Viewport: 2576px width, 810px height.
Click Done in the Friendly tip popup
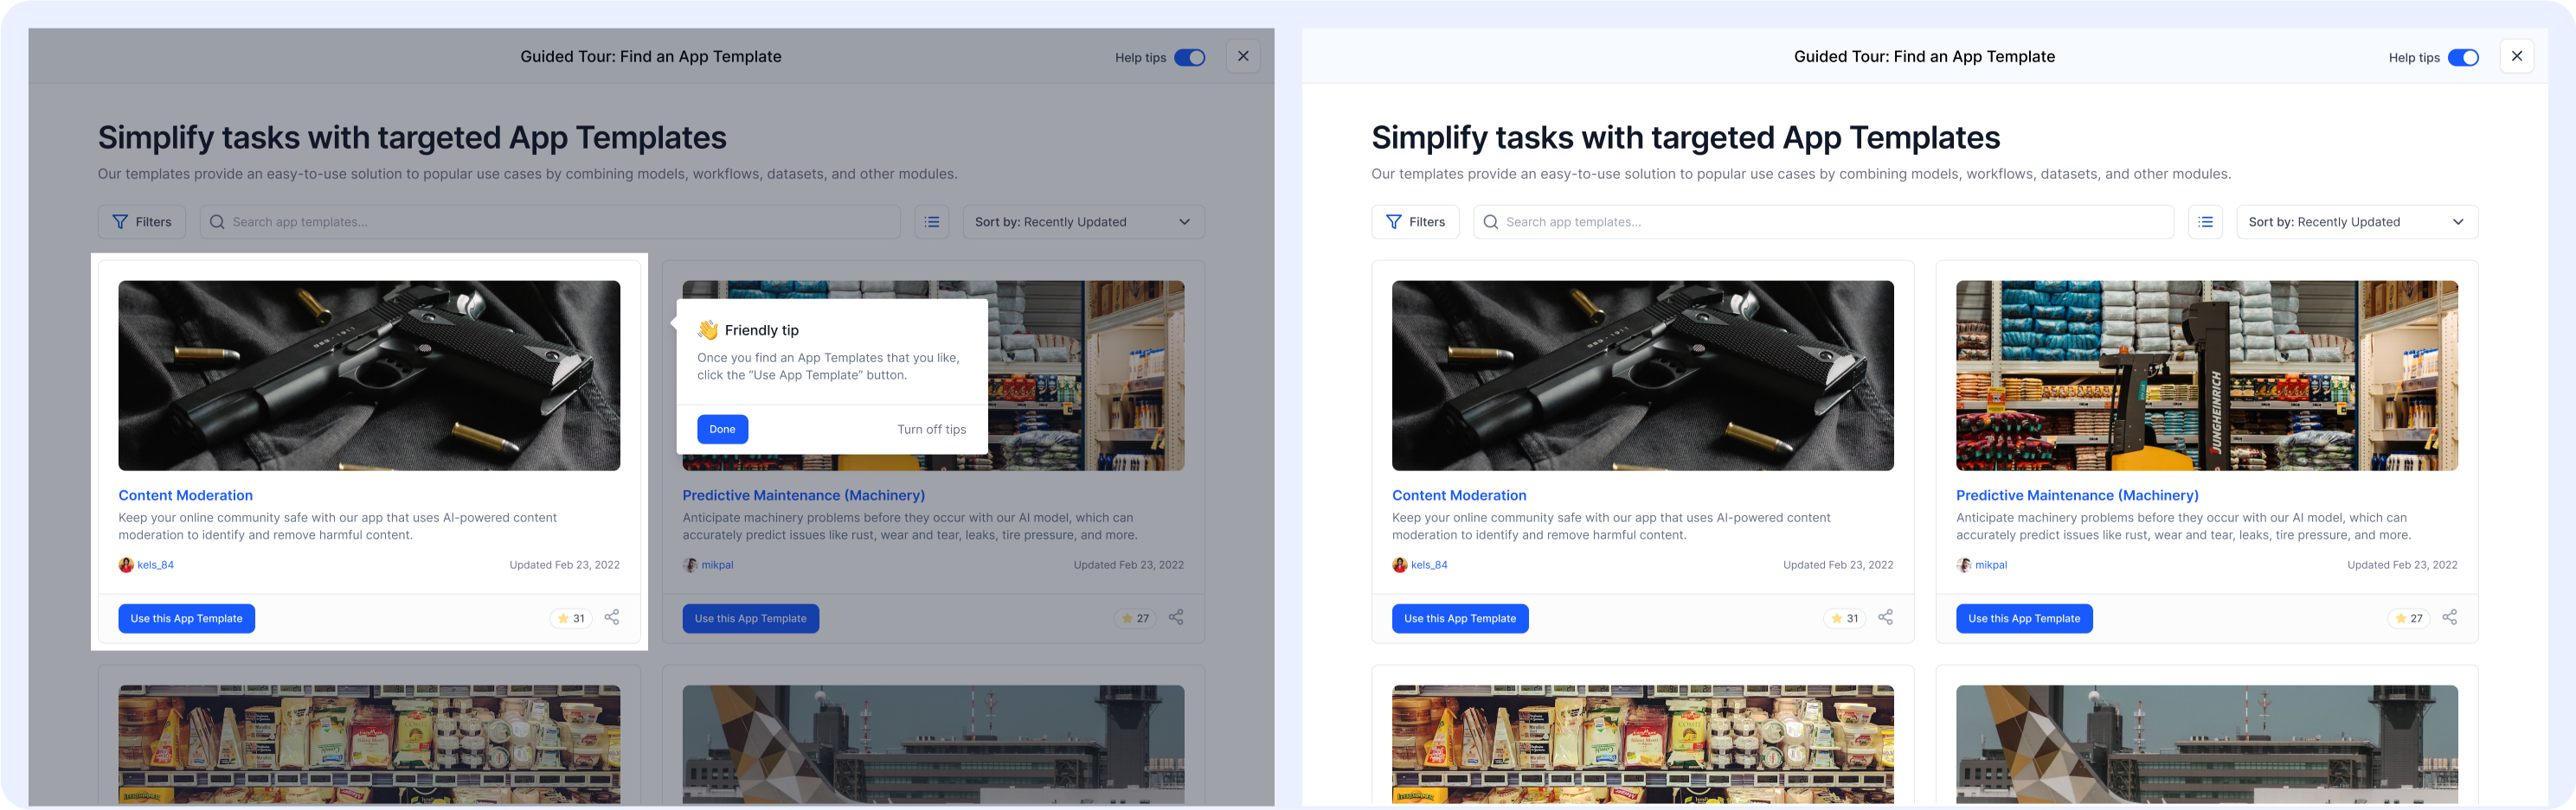tap(723, 430)
